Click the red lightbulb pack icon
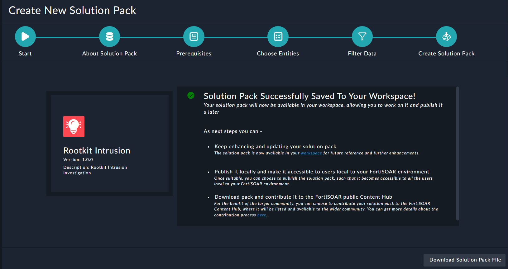Viewport: 508px width, 269px height. pyautogui.click(x=74, y=126)
